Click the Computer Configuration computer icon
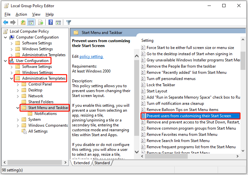248x175 pixels. (x=12, y=37)
